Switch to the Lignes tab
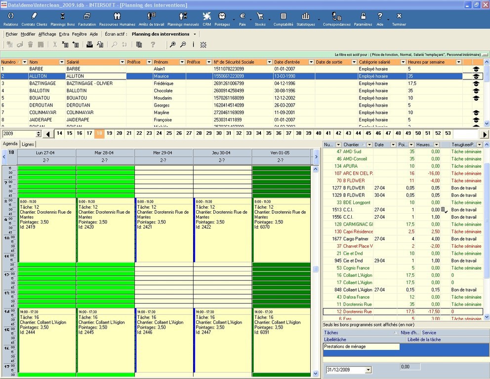The width and height of the screenshot is (490, 379). coord(28,144)
